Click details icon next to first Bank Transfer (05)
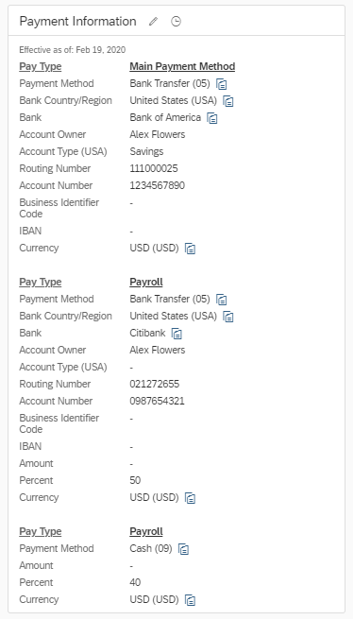354x620 pixels. tap(222, 84)
